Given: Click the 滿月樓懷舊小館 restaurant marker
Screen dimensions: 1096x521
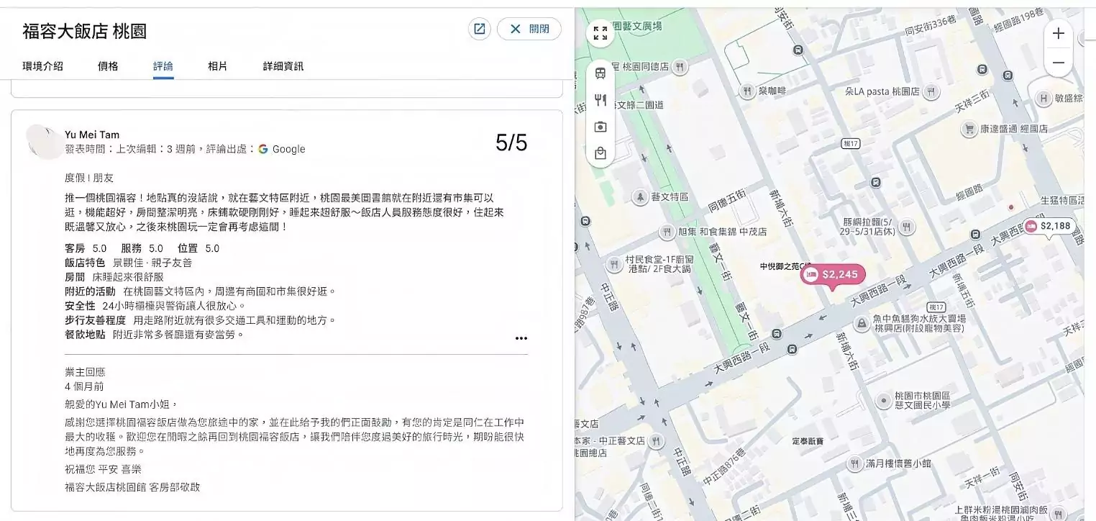Looking at the screenshot, I should click(854, 463).
